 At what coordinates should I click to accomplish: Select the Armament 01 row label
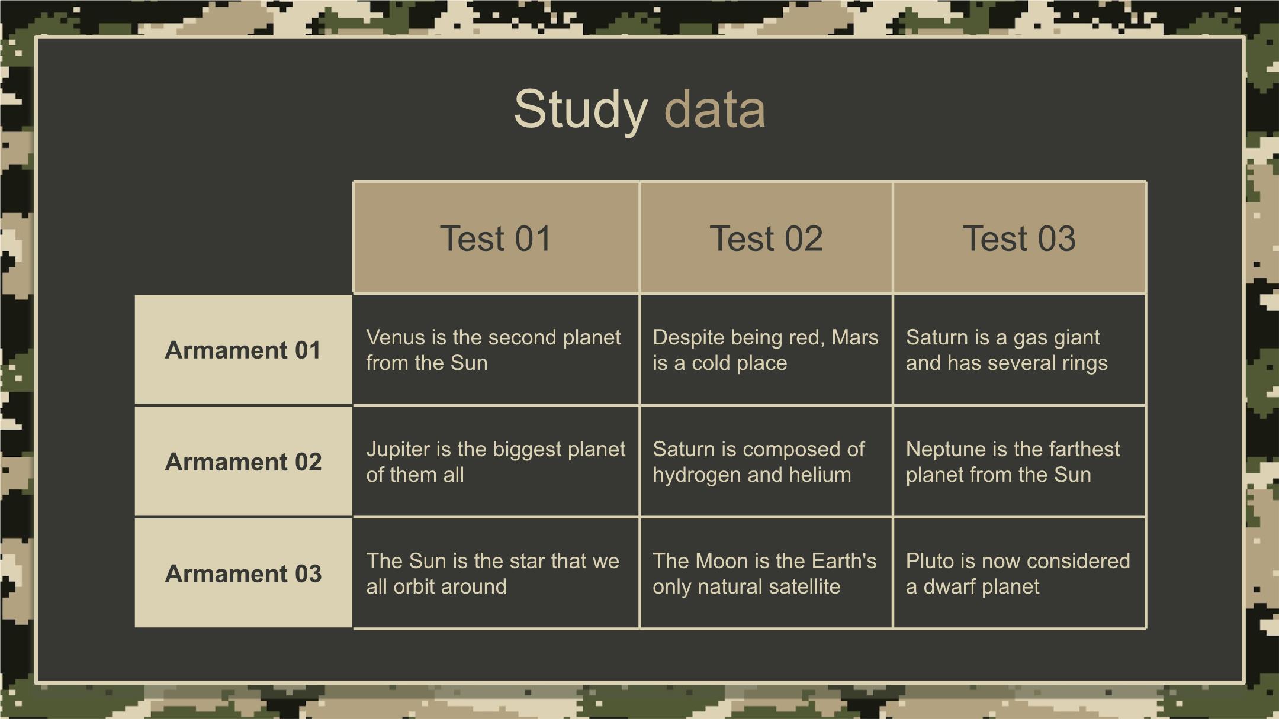(243, 350)
